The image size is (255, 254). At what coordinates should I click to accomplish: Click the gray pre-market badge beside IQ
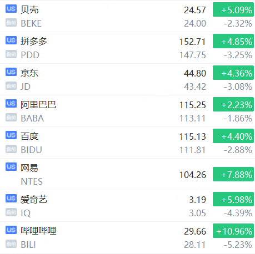click(11, 212)
